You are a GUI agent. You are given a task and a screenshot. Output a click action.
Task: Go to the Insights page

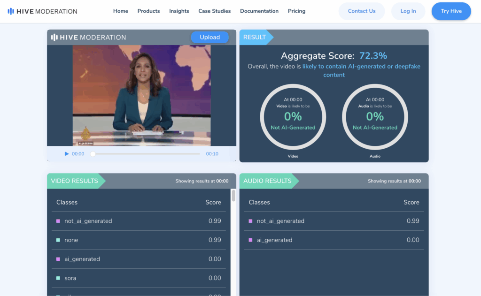[179, 11]
